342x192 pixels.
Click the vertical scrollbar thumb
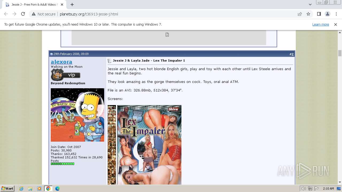tap(340, 53)
